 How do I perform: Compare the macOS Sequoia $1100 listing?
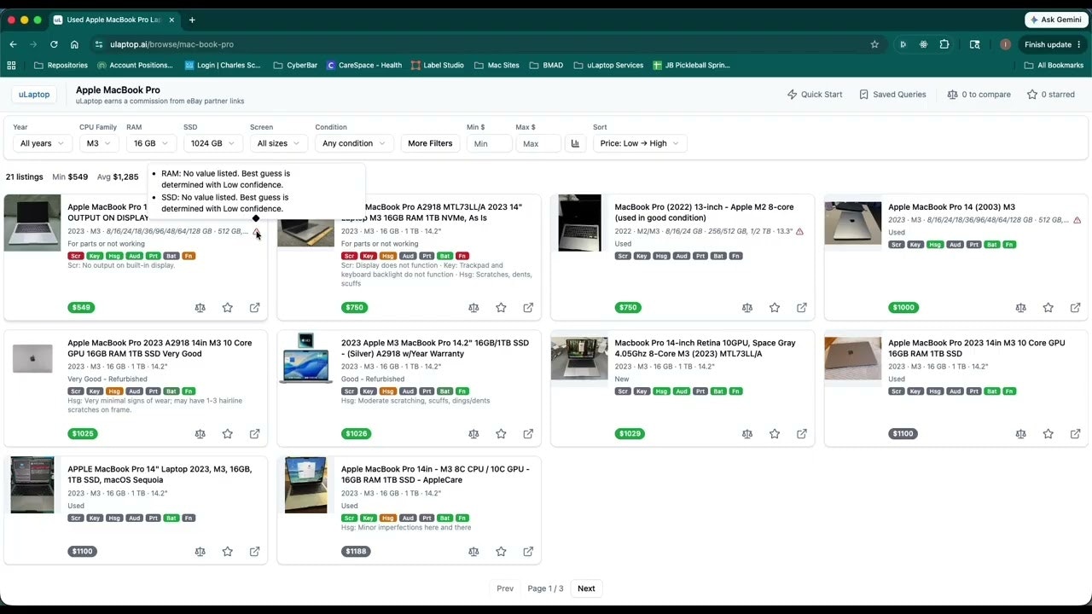pos(200,552)
